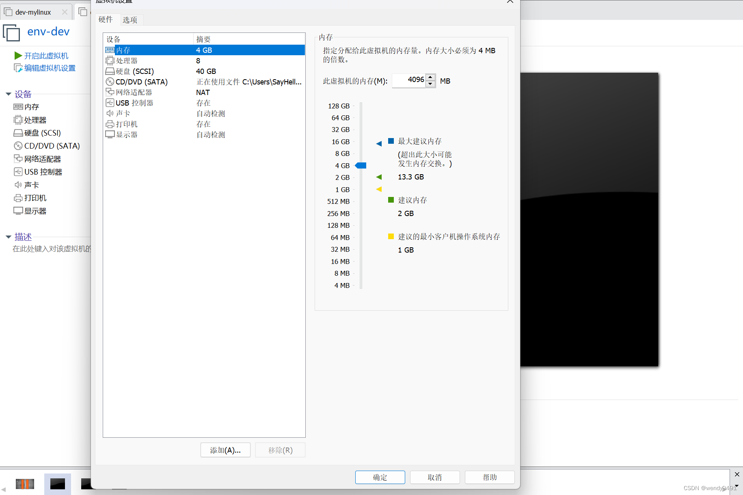Click the 处理器 icon in the dialog device list
The image size is (743, 495).
tap(110, 61)
